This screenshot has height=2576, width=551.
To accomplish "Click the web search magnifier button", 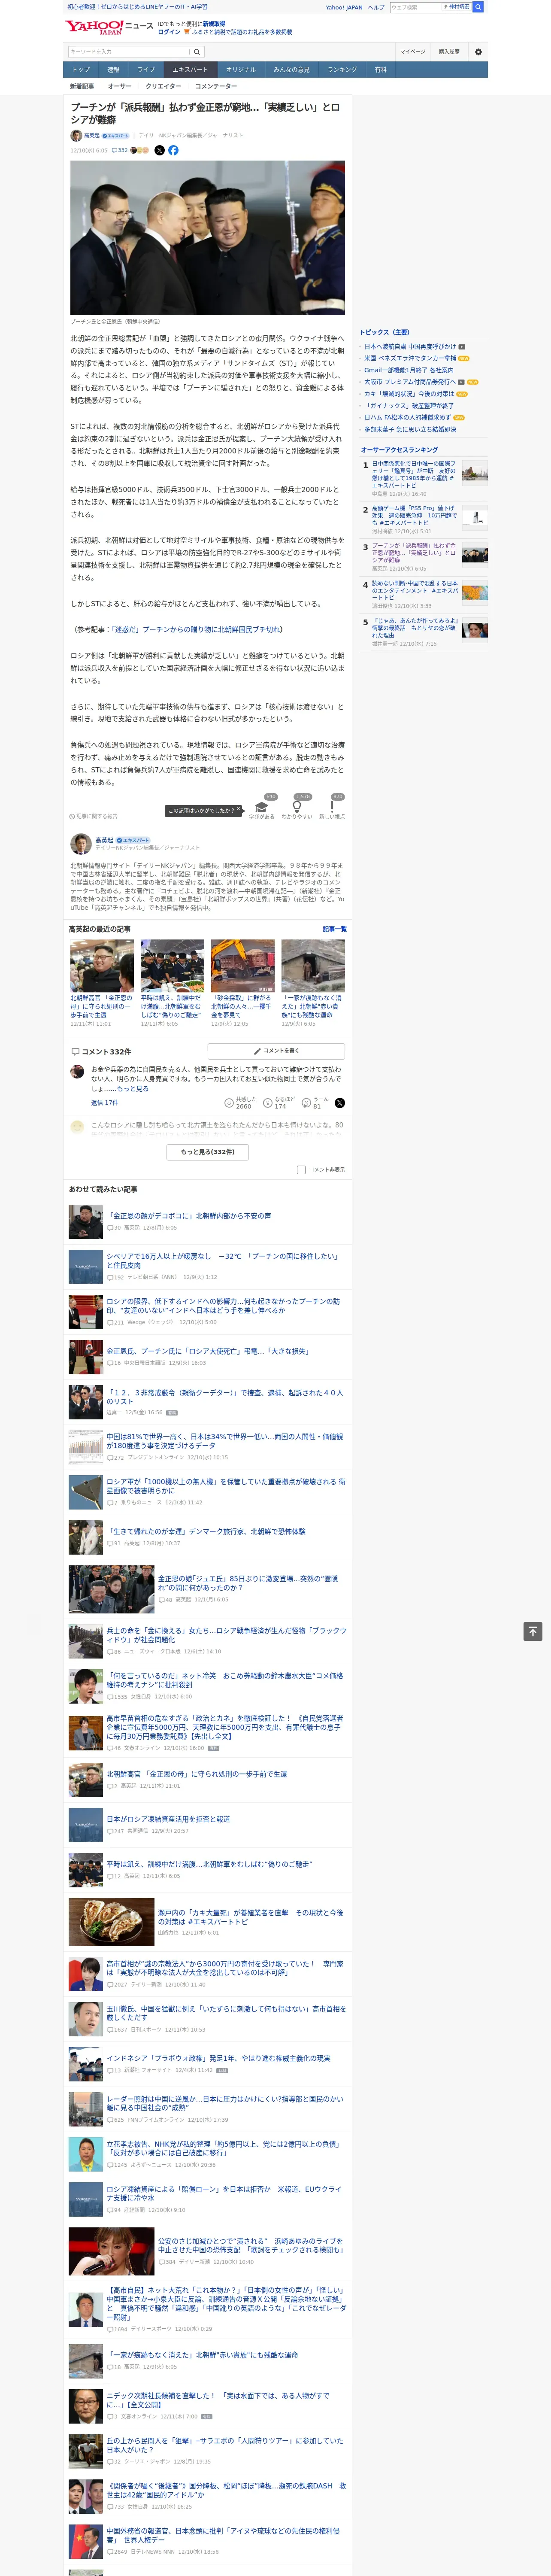I will tap(478, 7).
